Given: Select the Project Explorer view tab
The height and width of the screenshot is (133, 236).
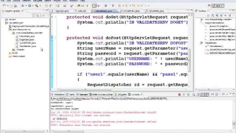Looking at the screenshot, I should click(x=12, y=11).
